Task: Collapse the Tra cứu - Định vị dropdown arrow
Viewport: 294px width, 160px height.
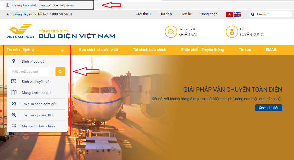Action: click(63, 50)
